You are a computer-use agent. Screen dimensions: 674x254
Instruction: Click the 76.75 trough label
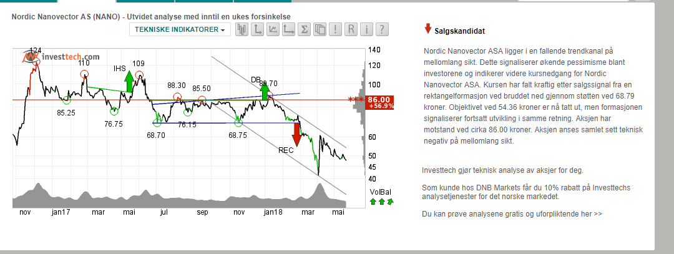click(x=114, y=124)
